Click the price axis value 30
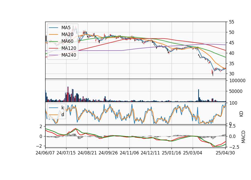Image resolution: width=251 pixels, height=180 pixels. [x=232, y=74]
